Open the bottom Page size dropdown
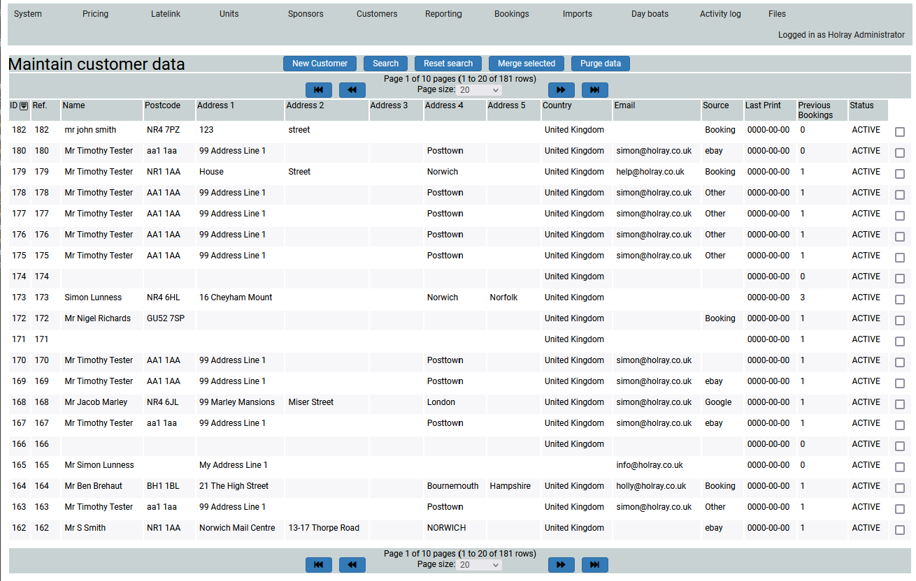This screenshot has width=916, height=581. pos(479,565)
